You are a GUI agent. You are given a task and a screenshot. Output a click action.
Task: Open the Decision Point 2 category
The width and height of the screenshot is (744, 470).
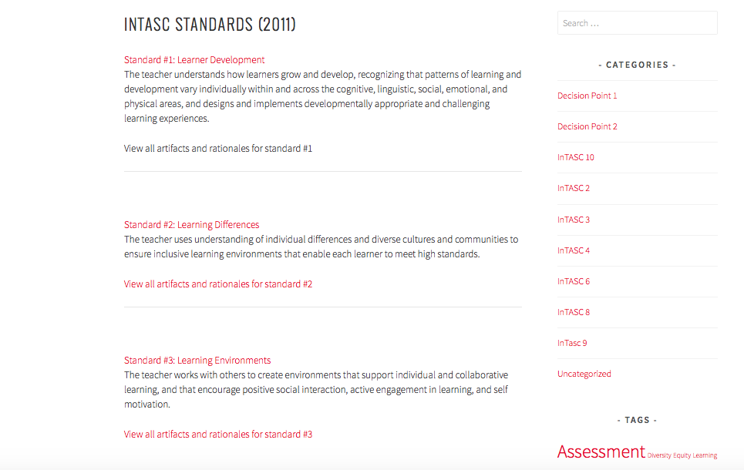587,127
